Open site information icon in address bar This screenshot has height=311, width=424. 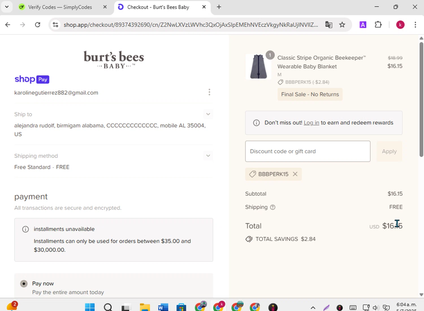56,25
